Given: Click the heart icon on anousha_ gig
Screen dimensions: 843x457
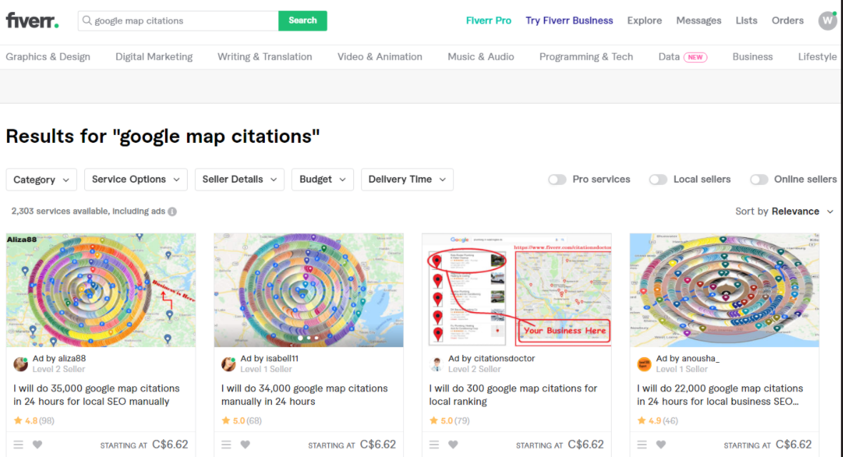Looking at the screenshot, I should click(x=661, y=445).
